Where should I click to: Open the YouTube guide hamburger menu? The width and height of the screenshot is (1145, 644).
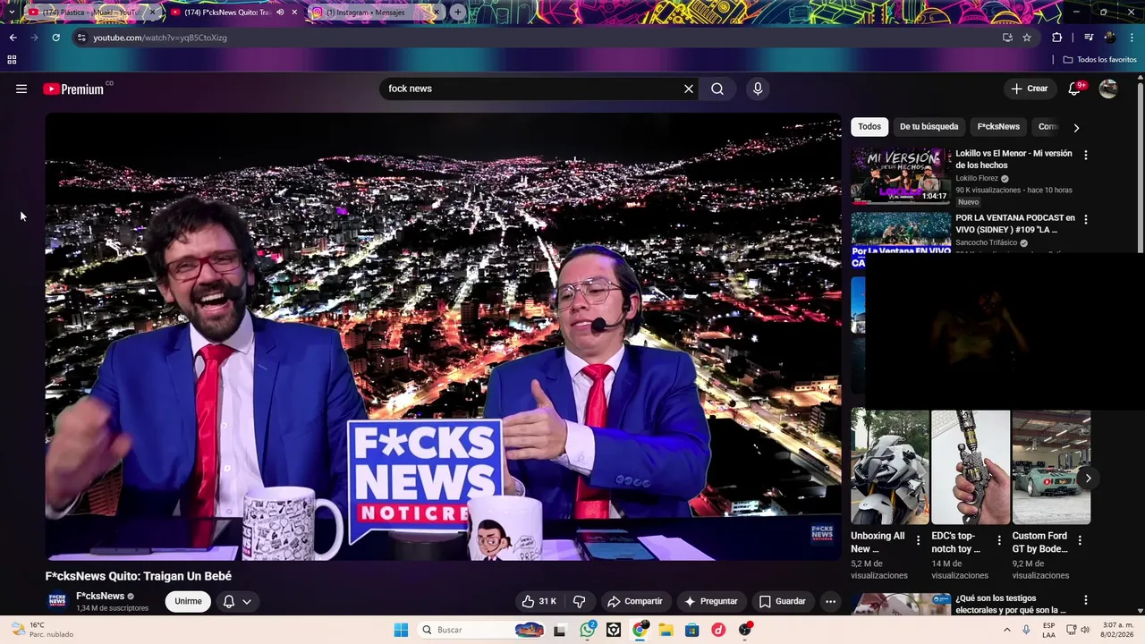21,89
